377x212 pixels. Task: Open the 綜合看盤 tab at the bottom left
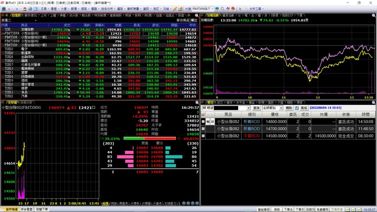click(x=27, y=209)
